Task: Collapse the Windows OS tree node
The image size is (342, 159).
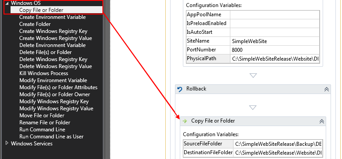Action: click(7, 3)
